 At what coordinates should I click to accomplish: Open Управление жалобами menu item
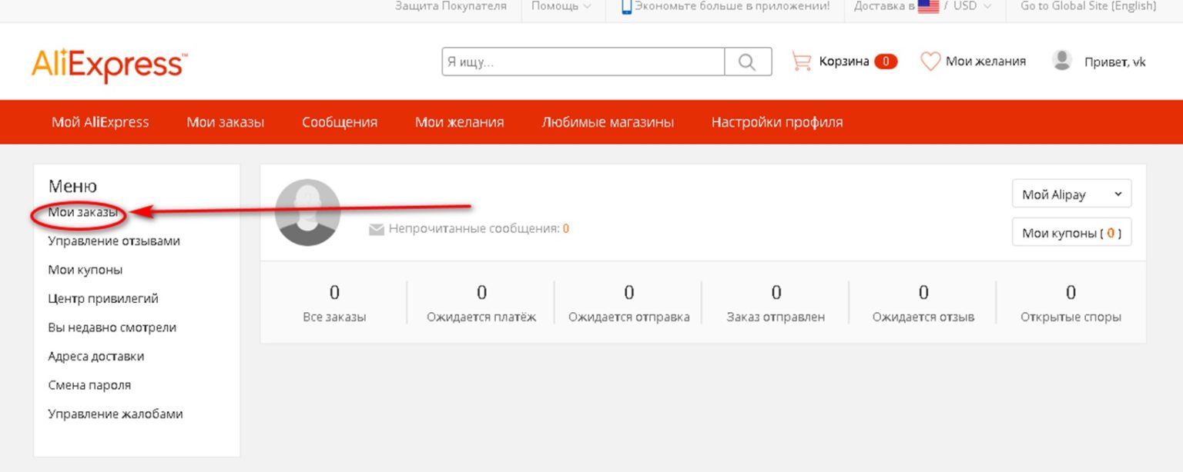click(116, 414)
